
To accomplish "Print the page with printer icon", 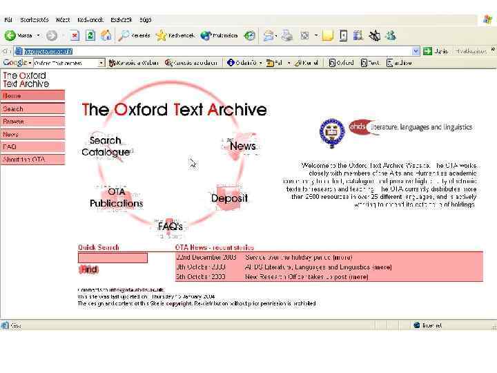I will pos(287,35).
